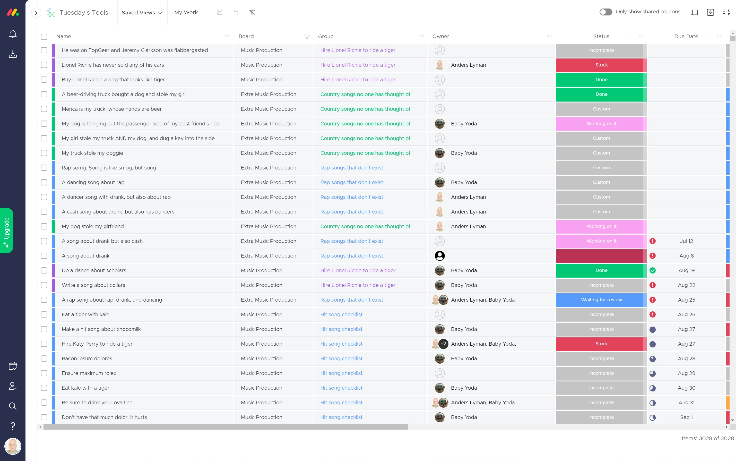Expand the sidebar with the chevron arrow
The image size is (736, 461).
tap(36, 13)
